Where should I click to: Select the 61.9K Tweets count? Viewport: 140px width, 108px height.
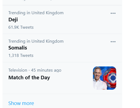click(21, 27)
